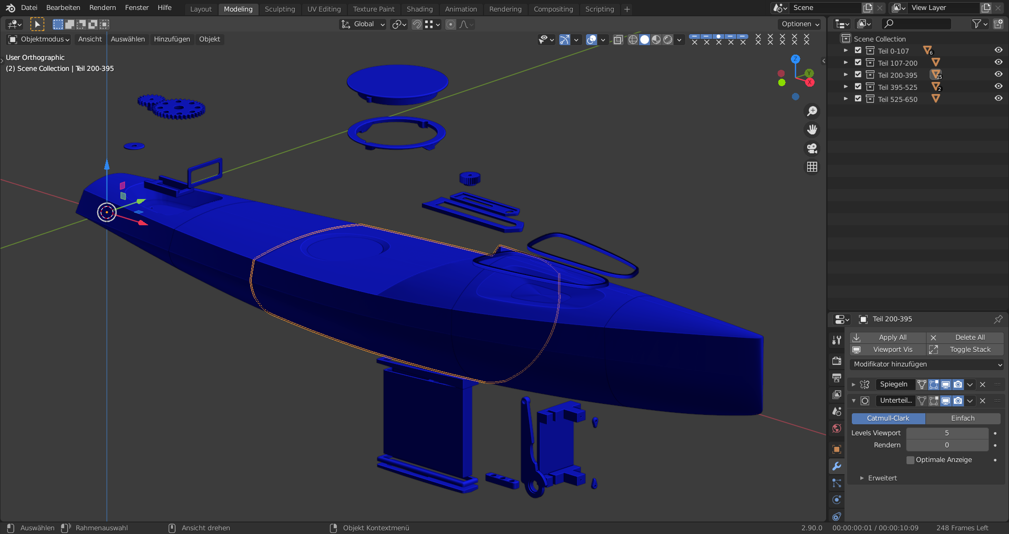
Task: Select the Einfach subdivision type
Action: (x=962, y=418)
